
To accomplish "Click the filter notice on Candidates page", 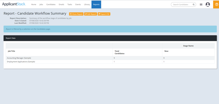I will pos(110,29).
